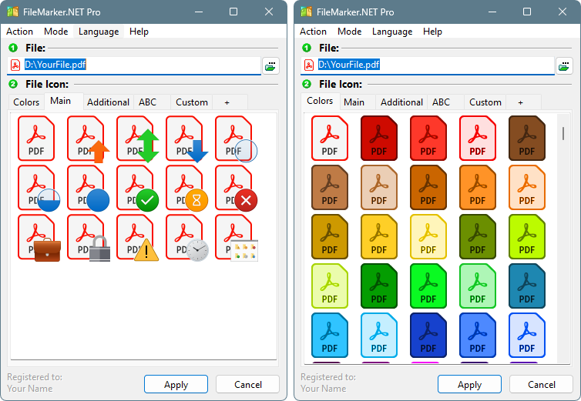Click the browse folder button in left window
Screen dimensions: 581x401
click(270, 66)
